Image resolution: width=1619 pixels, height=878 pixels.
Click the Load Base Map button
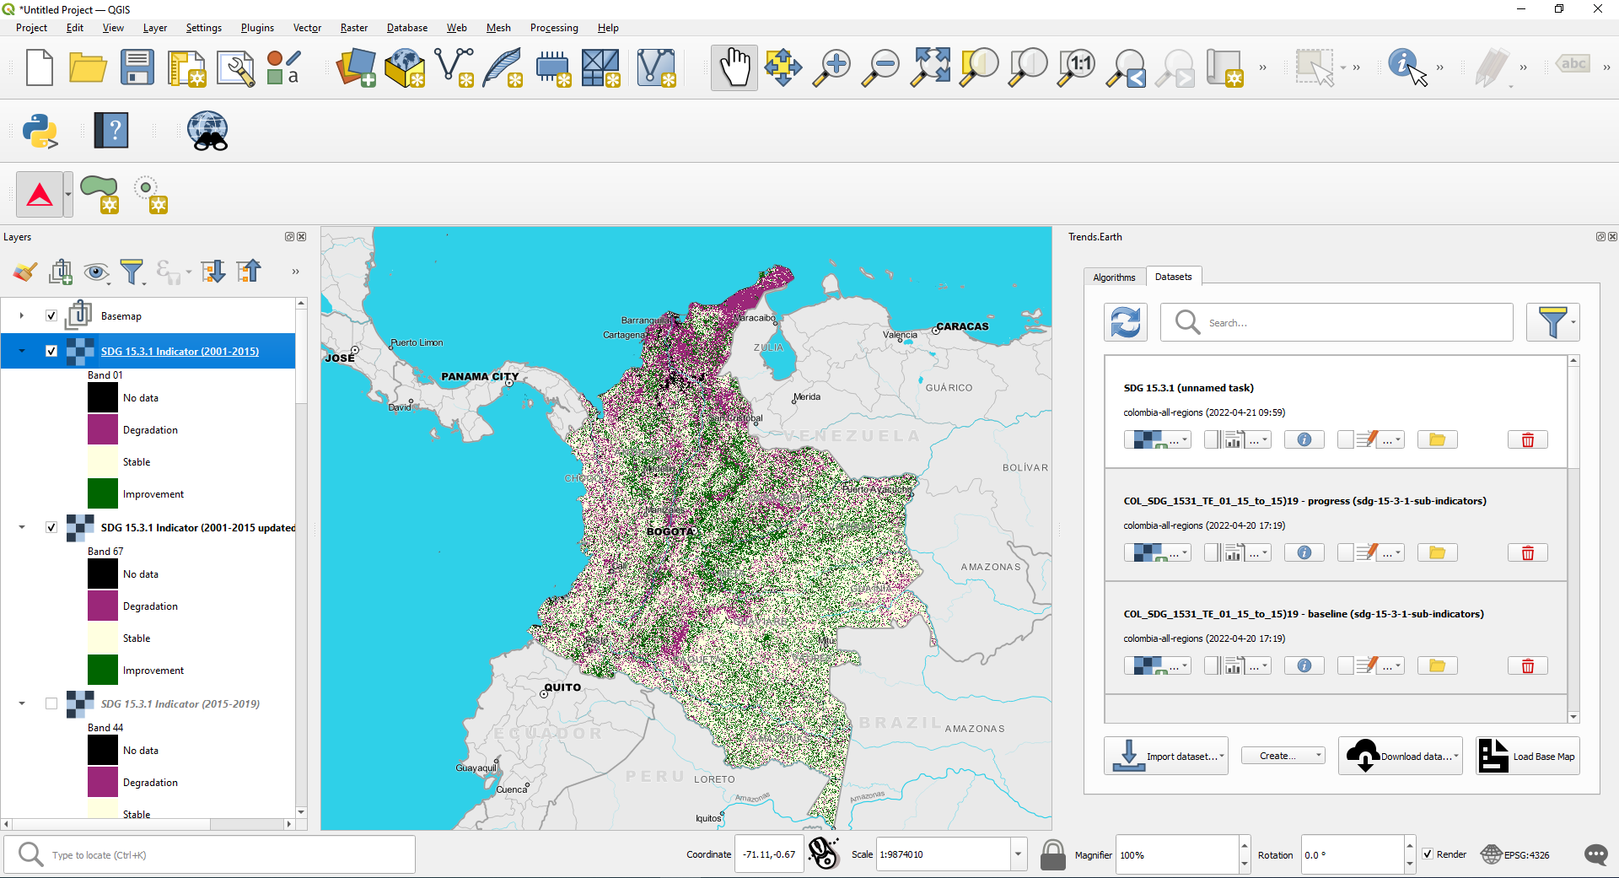click(1527, 757)
